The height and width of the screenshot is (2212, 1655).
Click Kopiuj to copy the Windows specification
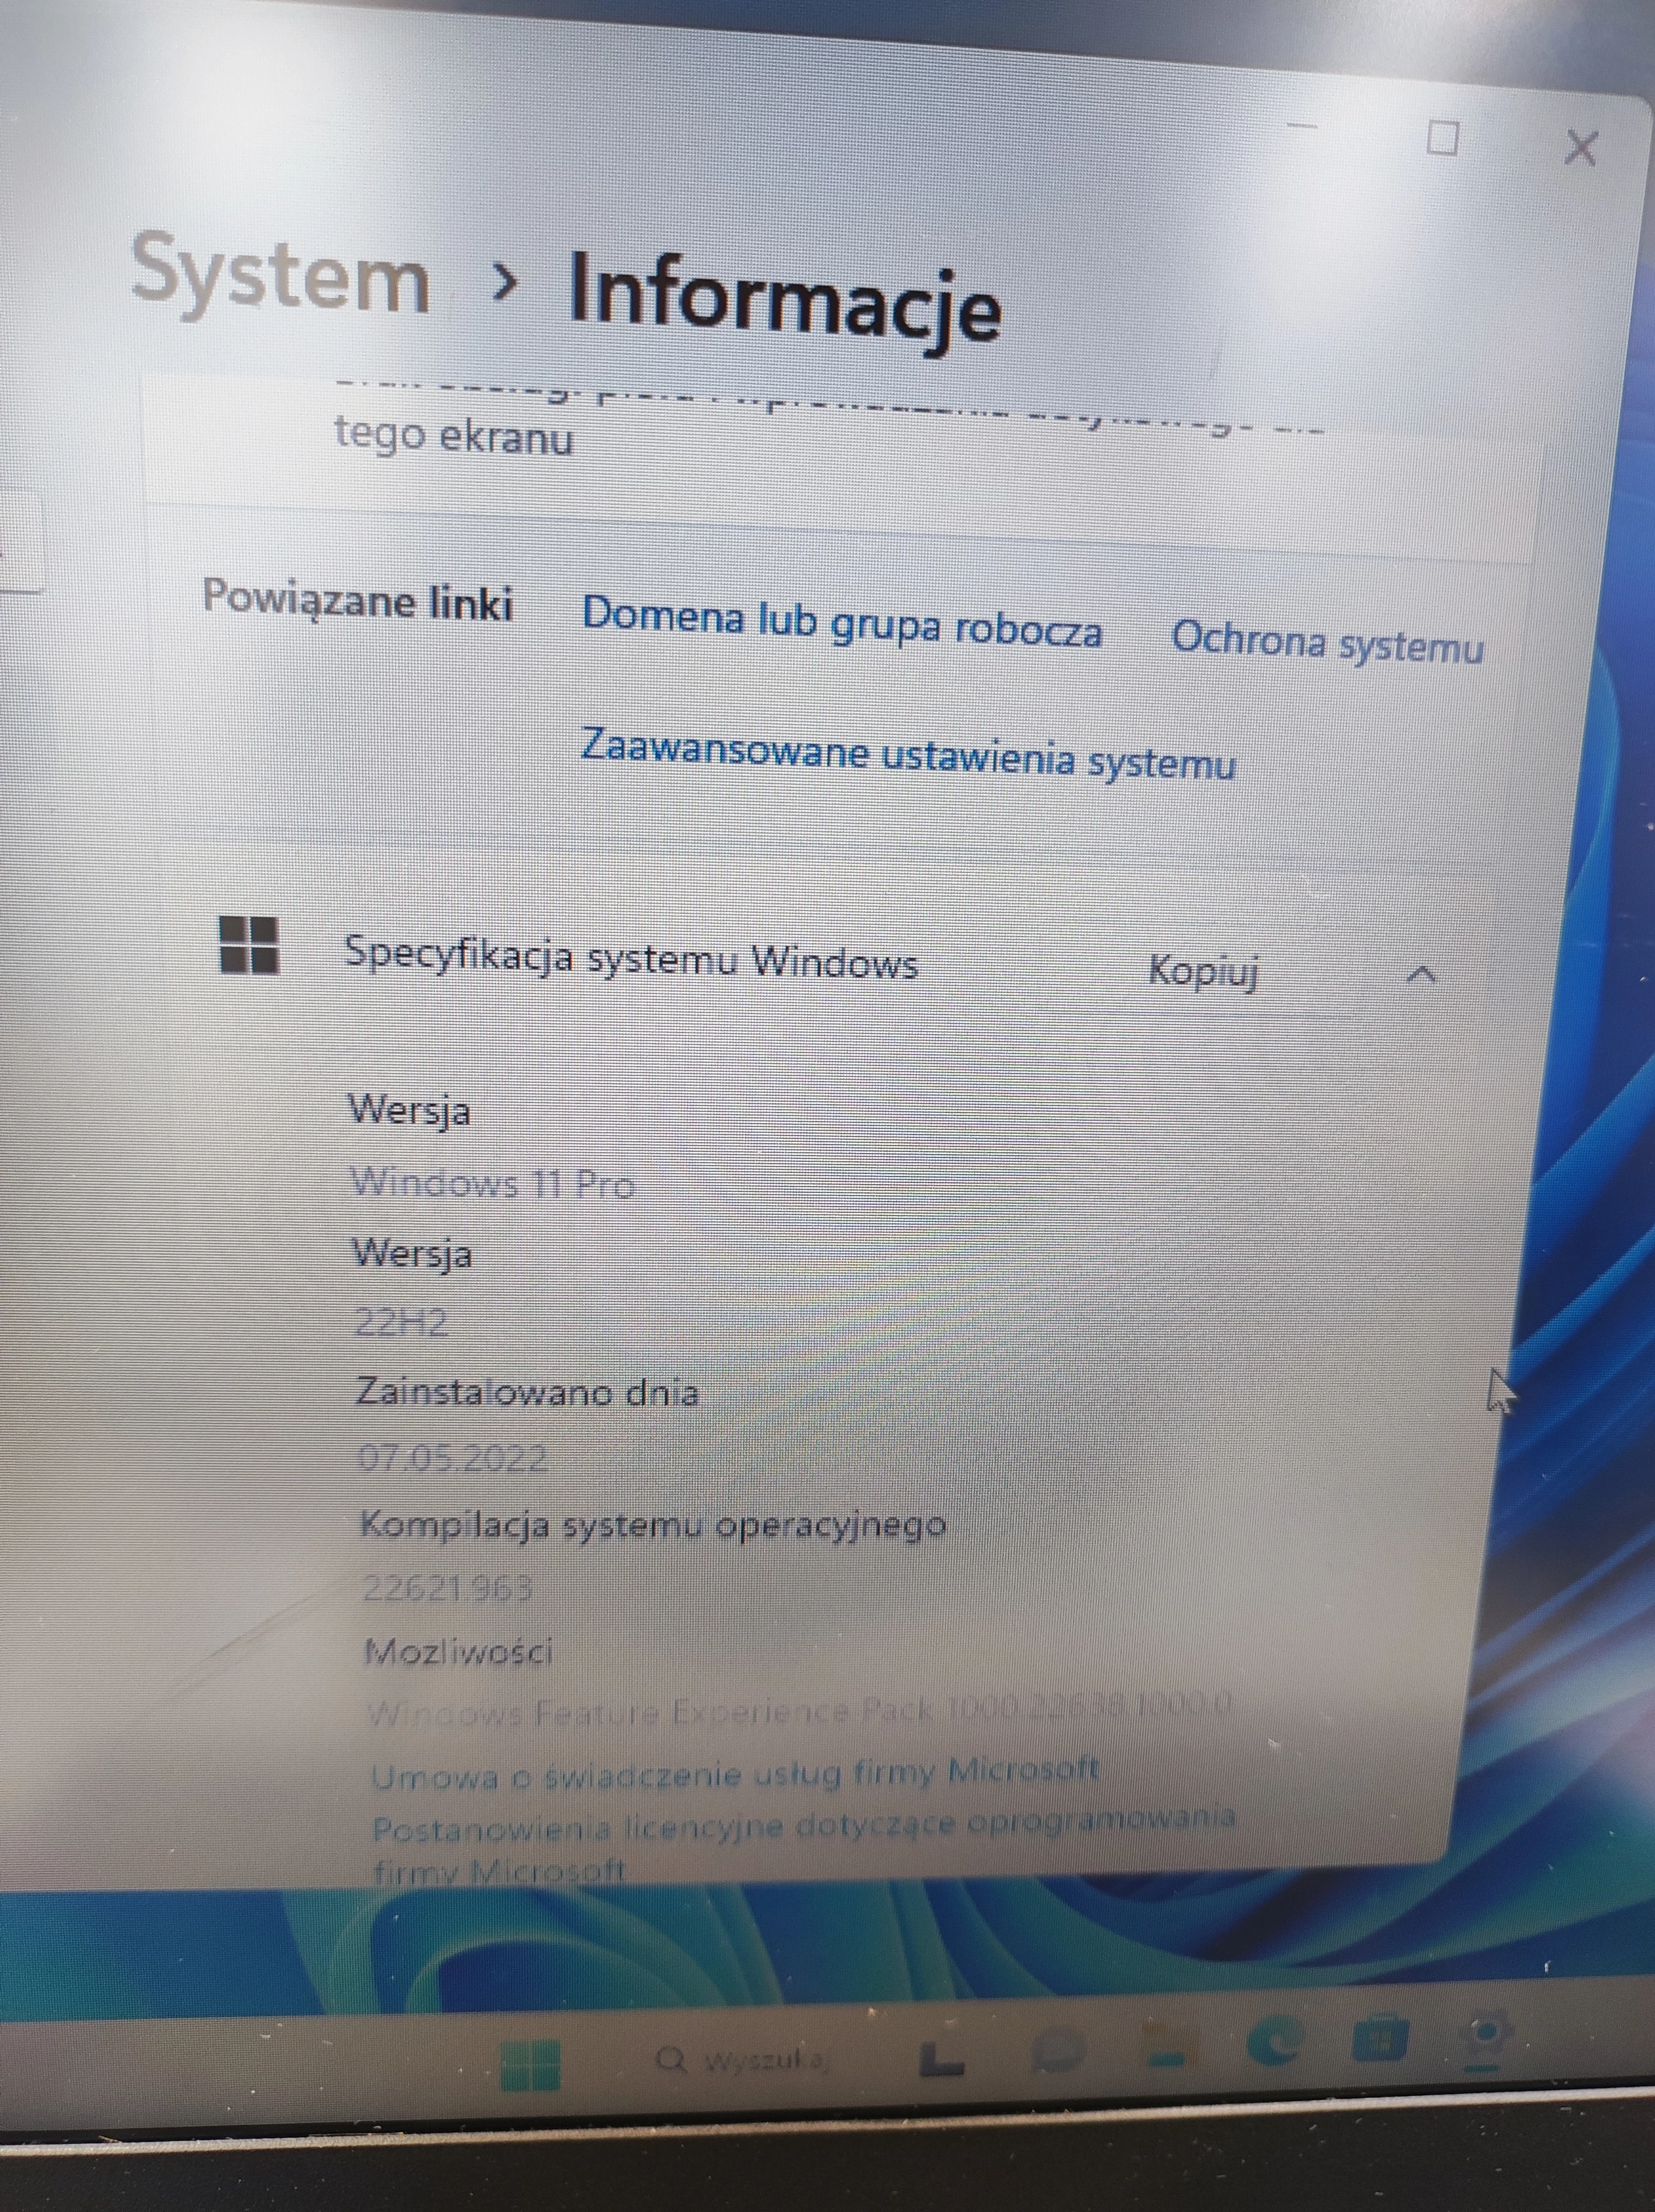coord(1205,971)
